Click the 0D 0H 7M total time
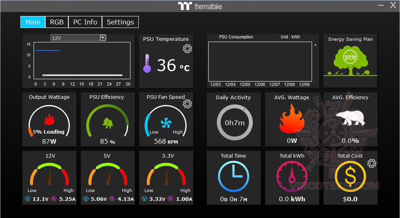 click(x=234, y=199)
